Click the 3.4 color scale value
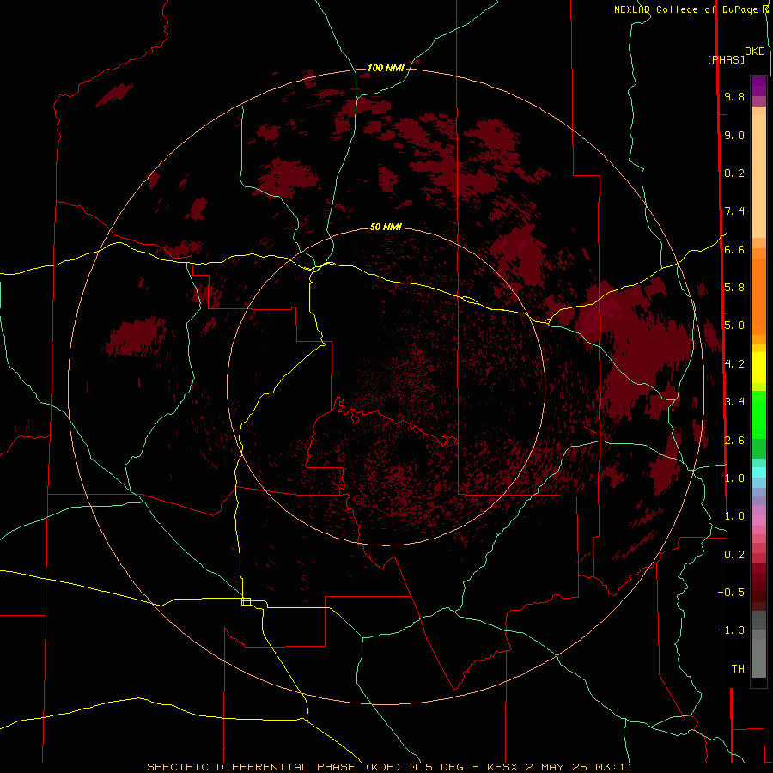The width and height of the screenshot is (773, 773). (x=734, y=402)
